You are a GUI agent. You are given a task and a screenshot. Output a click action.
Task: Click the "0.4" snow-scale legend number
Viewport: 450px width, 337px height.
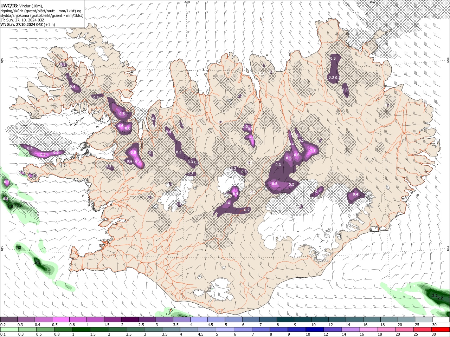pyautogui.click(x=37, y=325)
